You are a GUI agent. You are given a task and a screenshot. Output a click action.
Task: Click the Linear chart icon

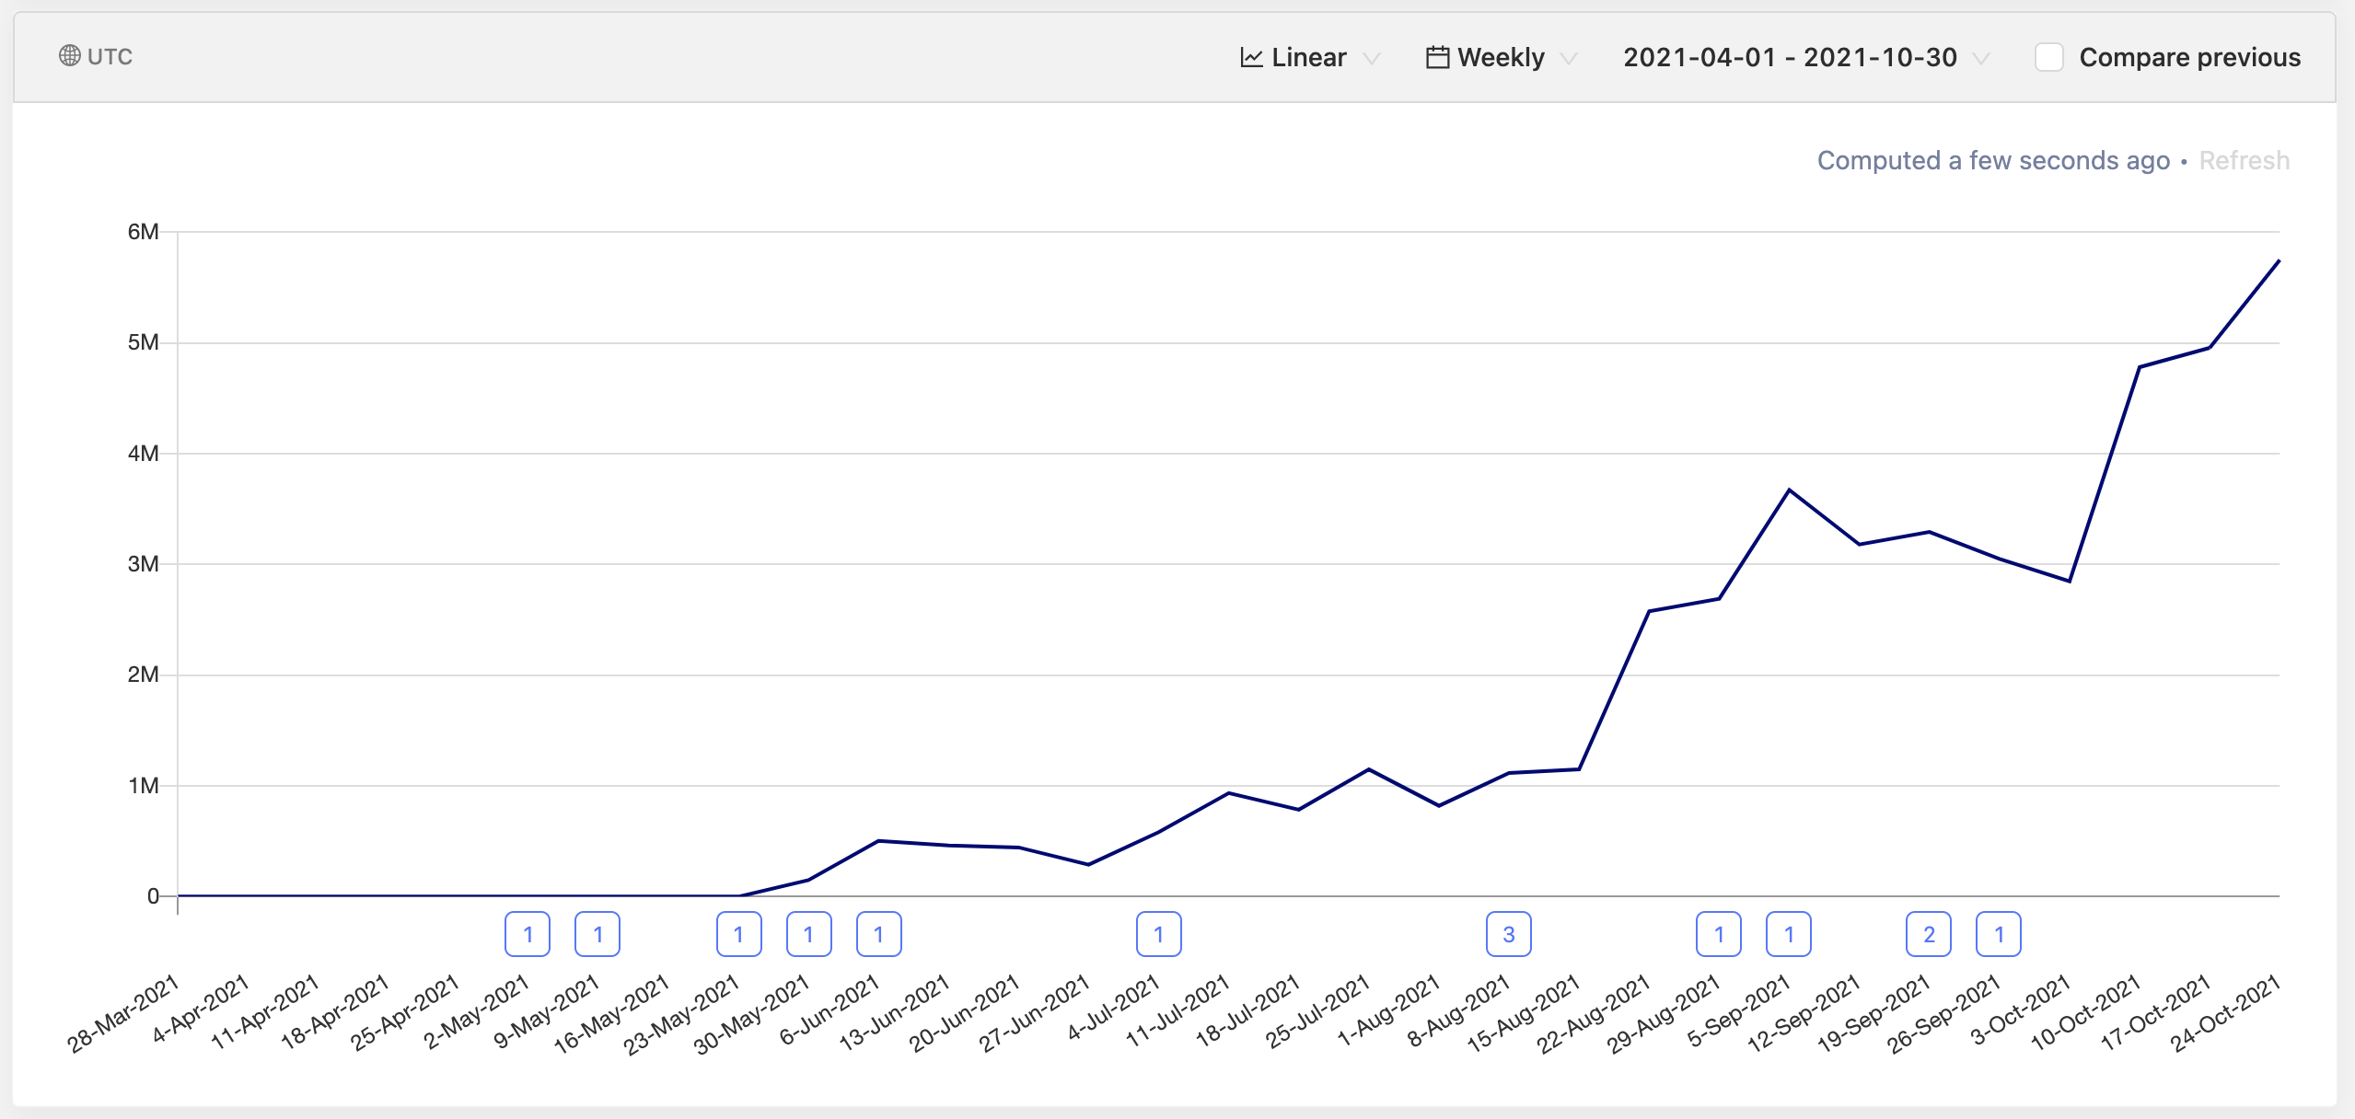1251,58
